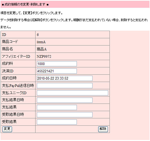Click the 支払ユニークID label cell
Image resolution: width=150 pixels, height=141 pixels.
click(18, 93)
